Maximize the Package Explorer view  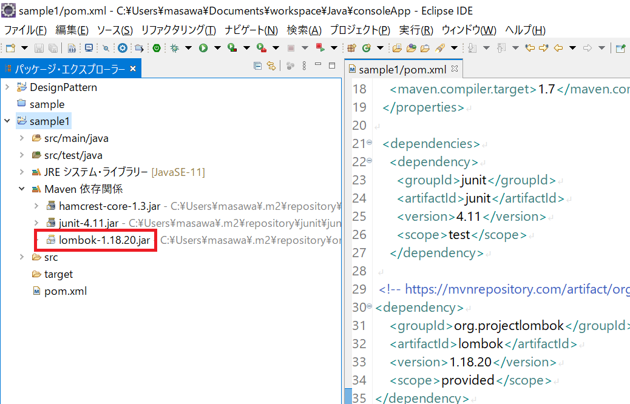[x=332, y=66]
